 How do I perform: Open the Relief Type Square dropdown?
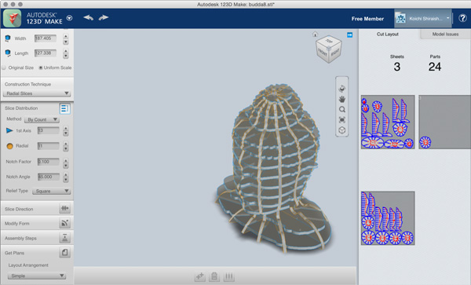pos(51,191)
